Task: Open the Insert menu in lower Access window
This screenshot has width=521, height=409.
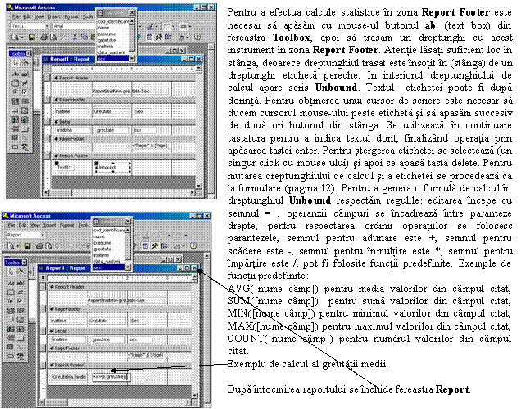Action: 48,224
